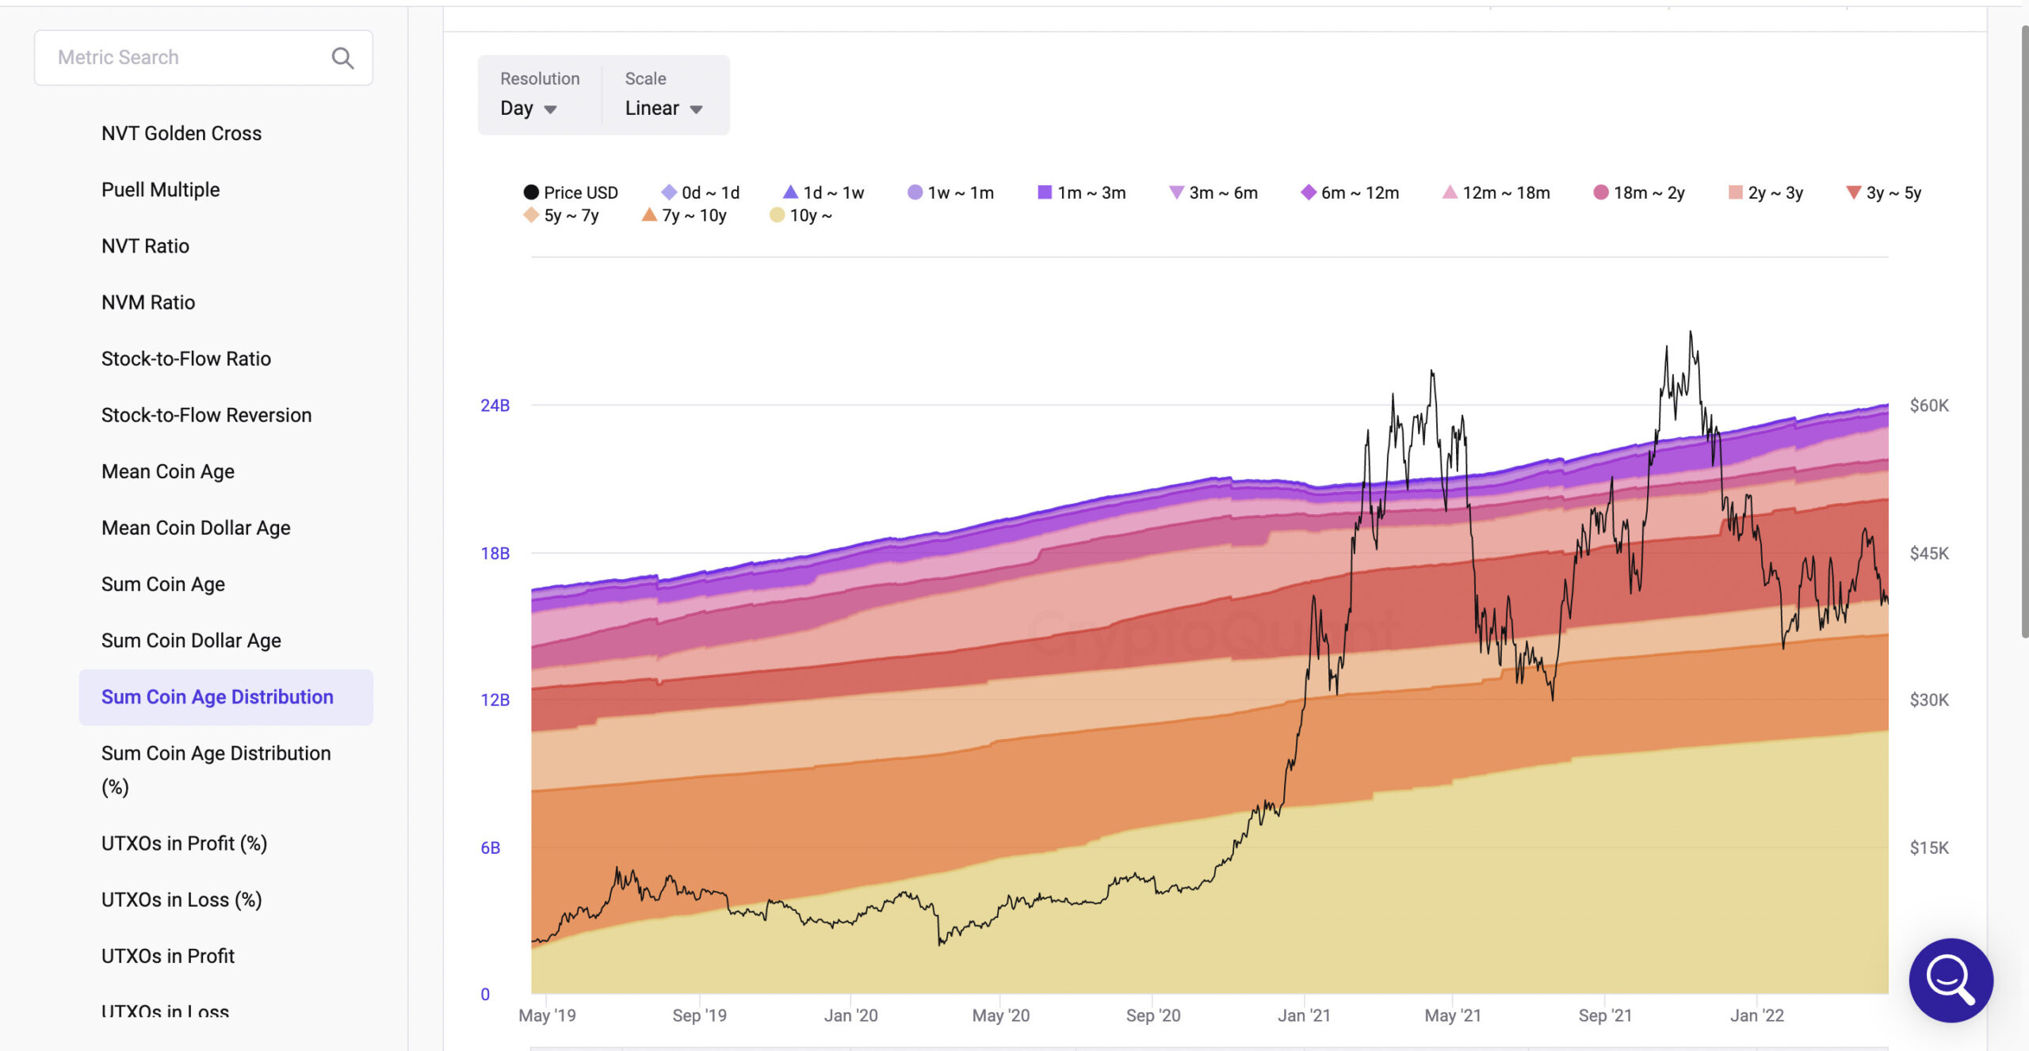Image resolution: width=2029 pixels, height=1051 pixels.
Task: Click the Jan '21 x-axis label
Action: point(1304,1015)
